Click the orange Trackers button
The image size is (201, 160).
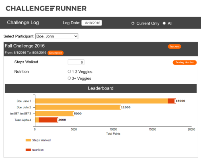174,46
